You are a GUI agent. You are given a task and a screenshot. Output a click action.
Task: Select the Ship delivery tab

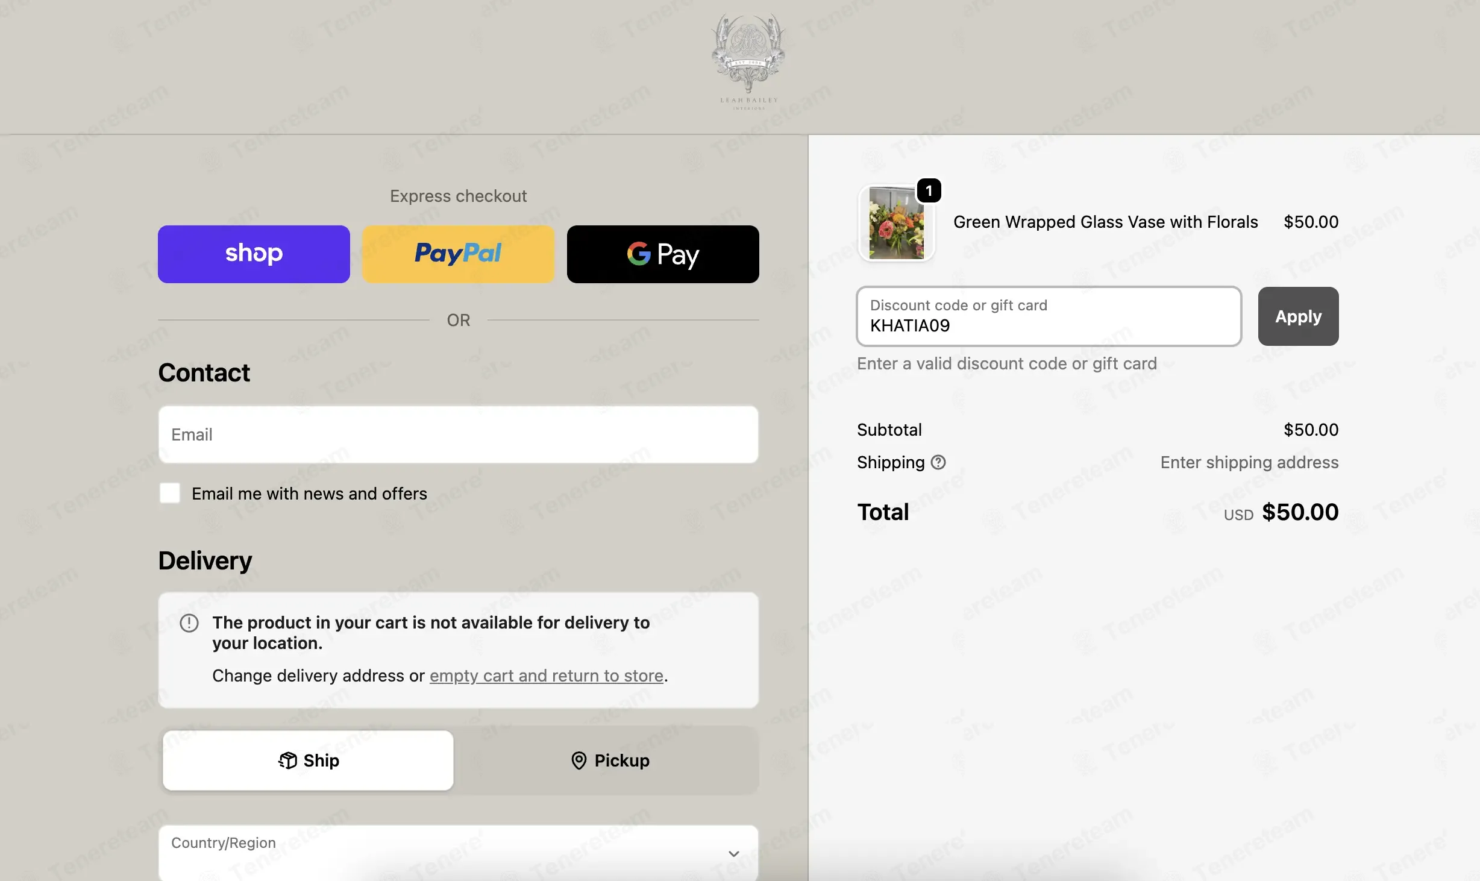308,760
